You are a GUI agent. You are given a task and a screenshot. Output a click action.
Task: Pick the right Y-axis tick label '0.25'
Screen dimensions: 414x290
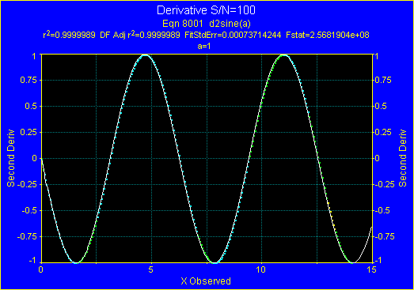click(383, 132)
